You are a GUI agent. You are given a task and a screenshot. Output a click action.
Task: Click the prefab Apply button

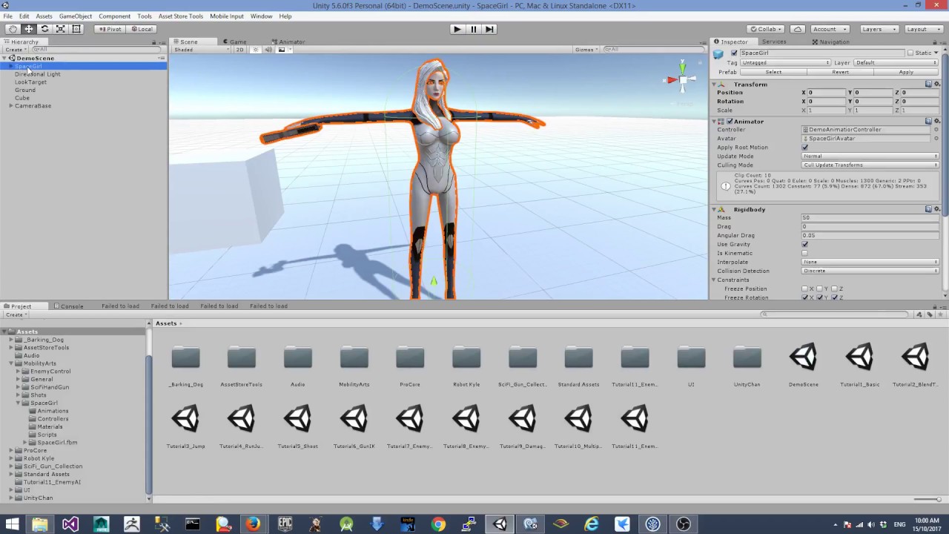point(906,72)
